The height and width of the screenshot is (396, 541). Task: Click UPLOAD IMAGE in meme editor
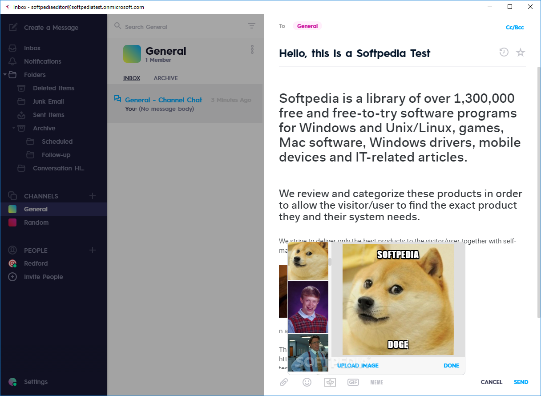point(358,366)
